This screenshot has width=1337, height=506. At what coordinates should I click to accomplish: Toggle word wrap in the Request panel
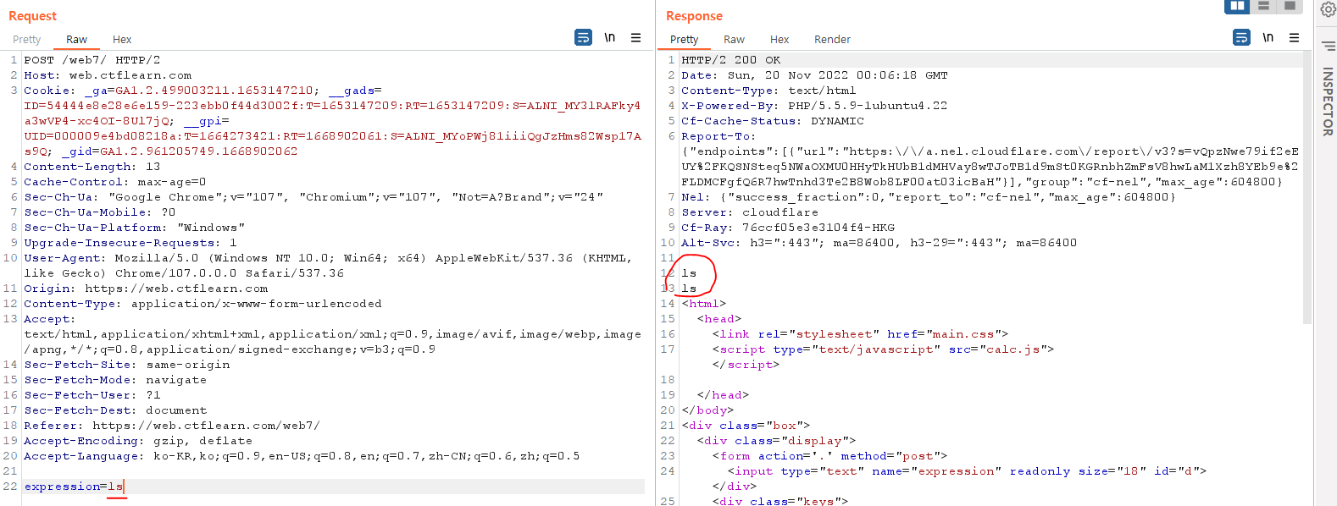point(583,37)
